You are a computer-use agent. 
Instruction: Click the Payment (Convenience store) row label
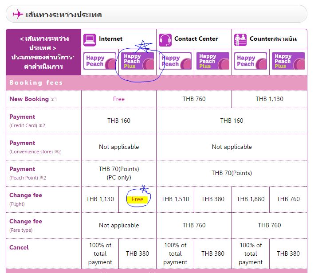35,147
